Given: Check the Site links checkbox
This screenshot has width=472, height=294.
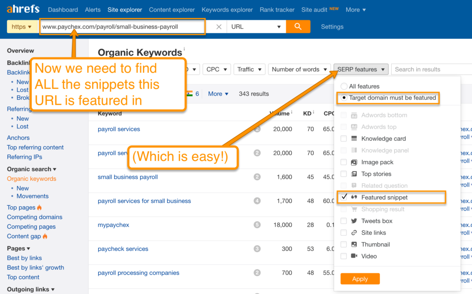Looking at the screenshot, I should pos(343,233).
